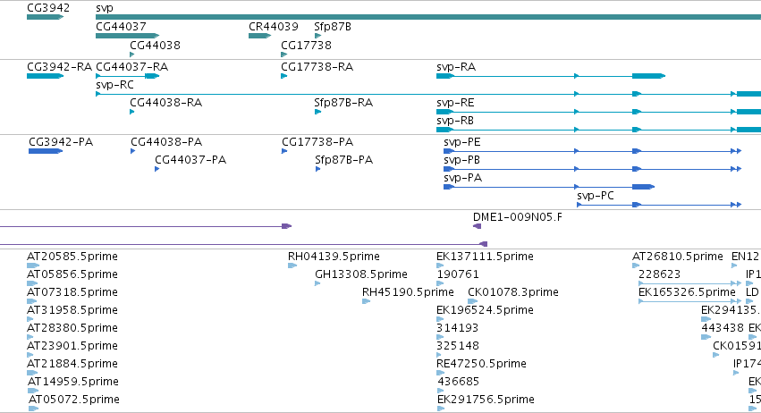This screenshot has height=413, width=761.
Task: Click the AT07318.5prime EST label
Action: [72, 292]
